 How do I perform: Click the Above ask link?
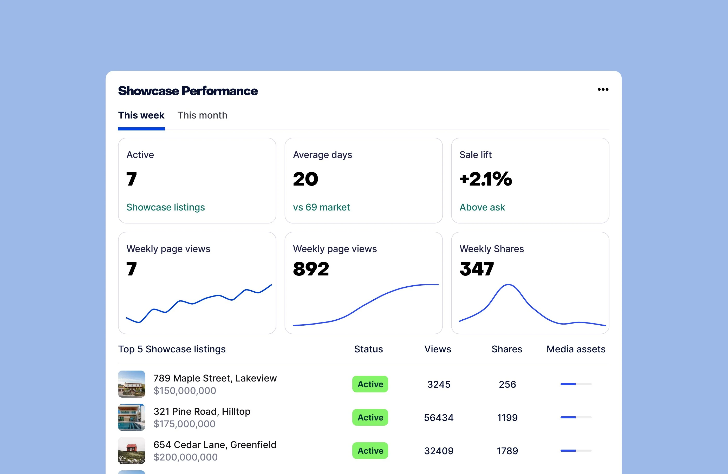(x=482, y=207)
